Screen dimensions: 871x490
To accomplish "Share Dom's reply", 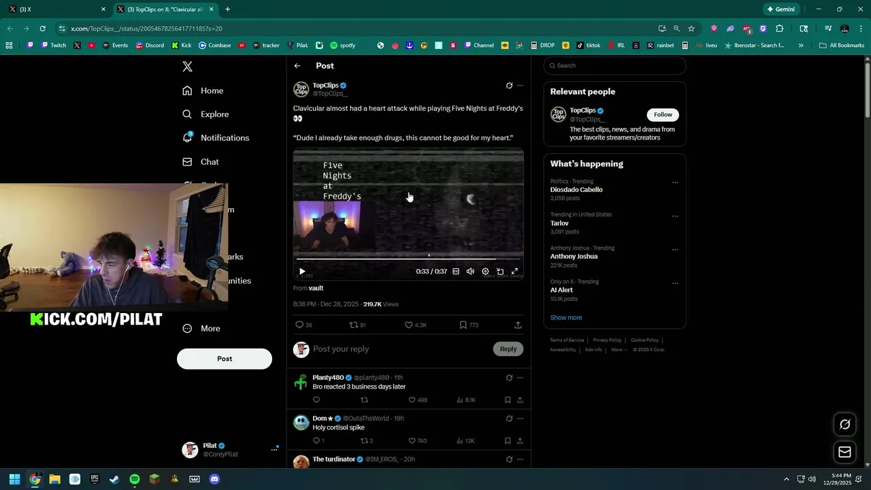I will pyautogui.click(x=520, y=441).
